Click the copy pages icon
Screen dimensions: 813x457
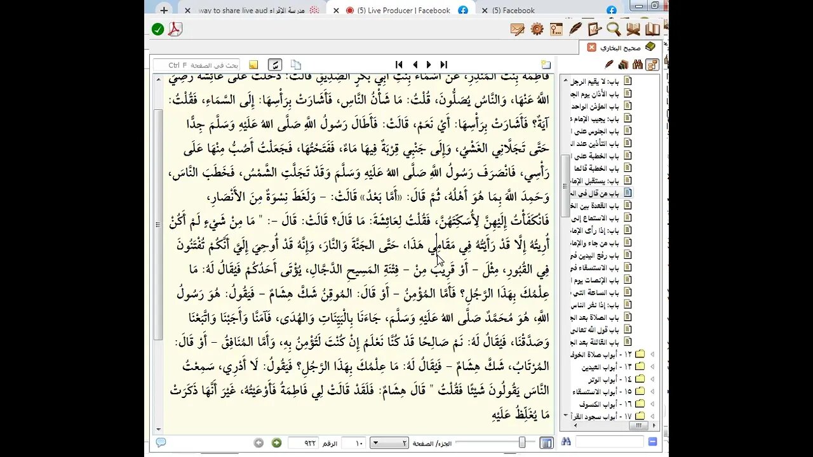click(295, 65)
